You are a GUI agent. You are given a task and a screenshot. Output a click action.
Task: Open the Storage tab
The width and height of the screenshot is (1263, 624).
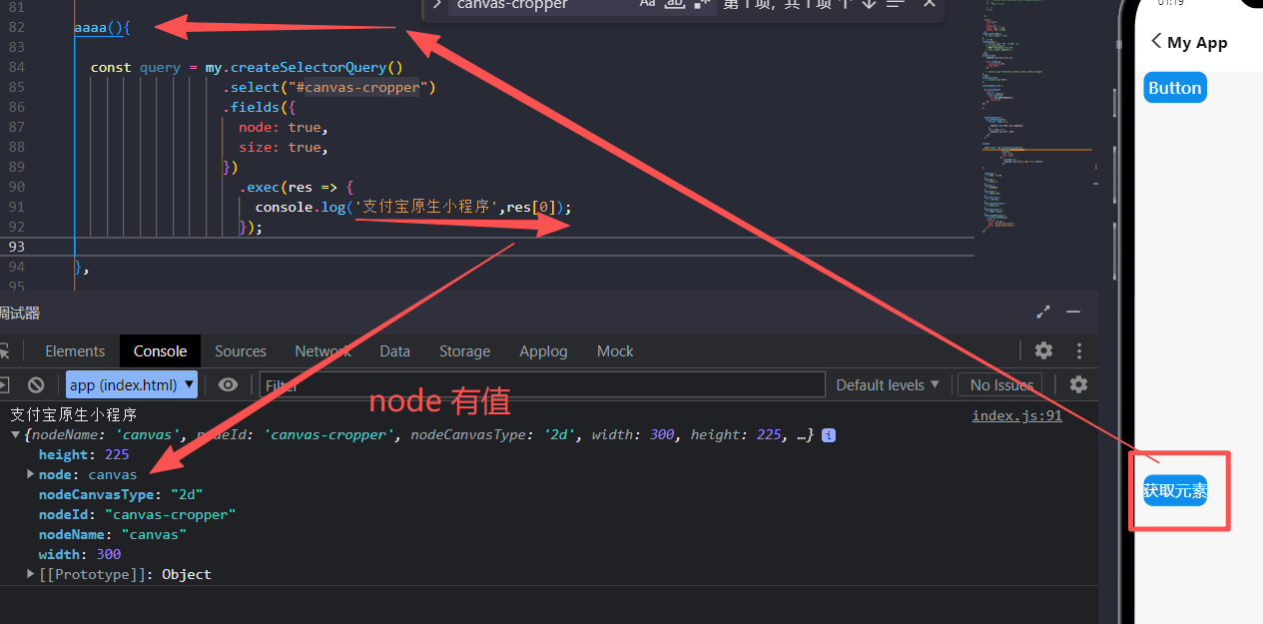[x=464, y=351]
